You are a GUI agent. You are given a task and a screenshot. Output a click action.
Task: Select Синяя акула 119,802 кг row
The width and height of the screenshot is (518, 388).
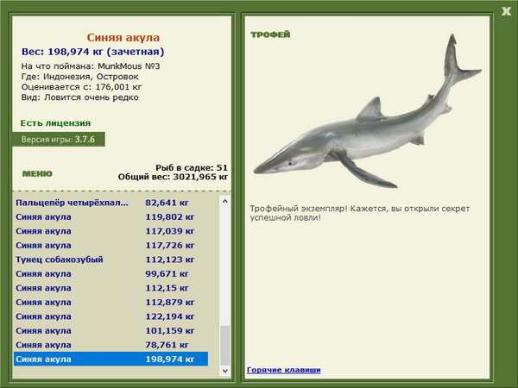coord(111,216)
